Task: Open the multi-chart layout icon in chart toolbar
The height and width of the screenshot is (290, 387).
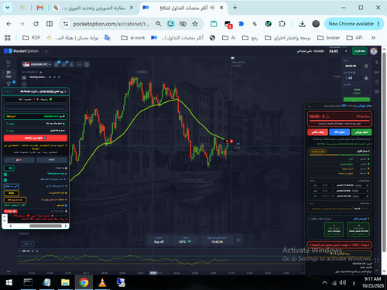Action: coord(87,64)
